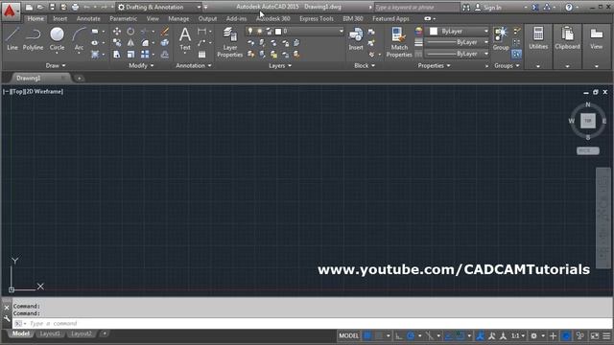Image resolution: width=614 pixels, height=345 pixels.
Task: Toggle polar tracking in status bar
Action: tap(411, 335)
